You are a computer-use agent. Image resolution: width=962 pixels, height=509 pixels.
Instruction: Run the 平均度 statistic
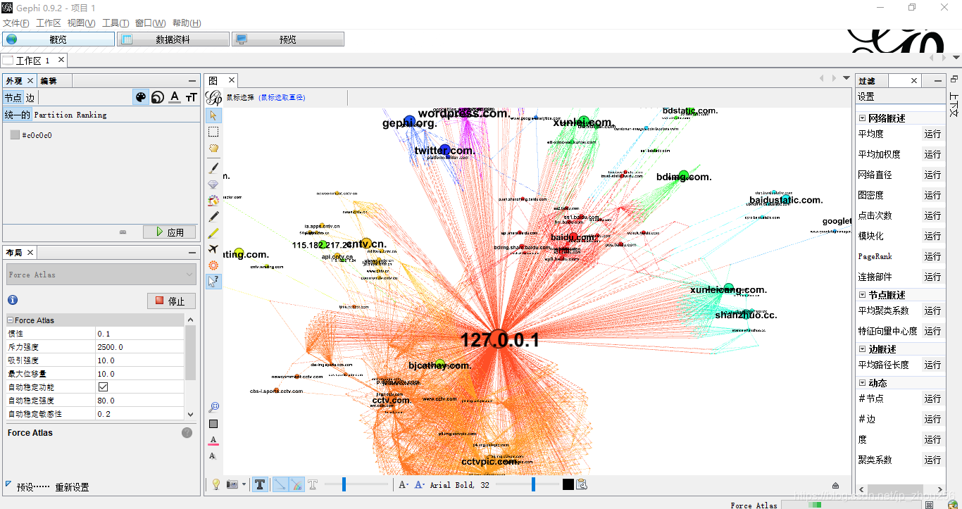point(932,134)
